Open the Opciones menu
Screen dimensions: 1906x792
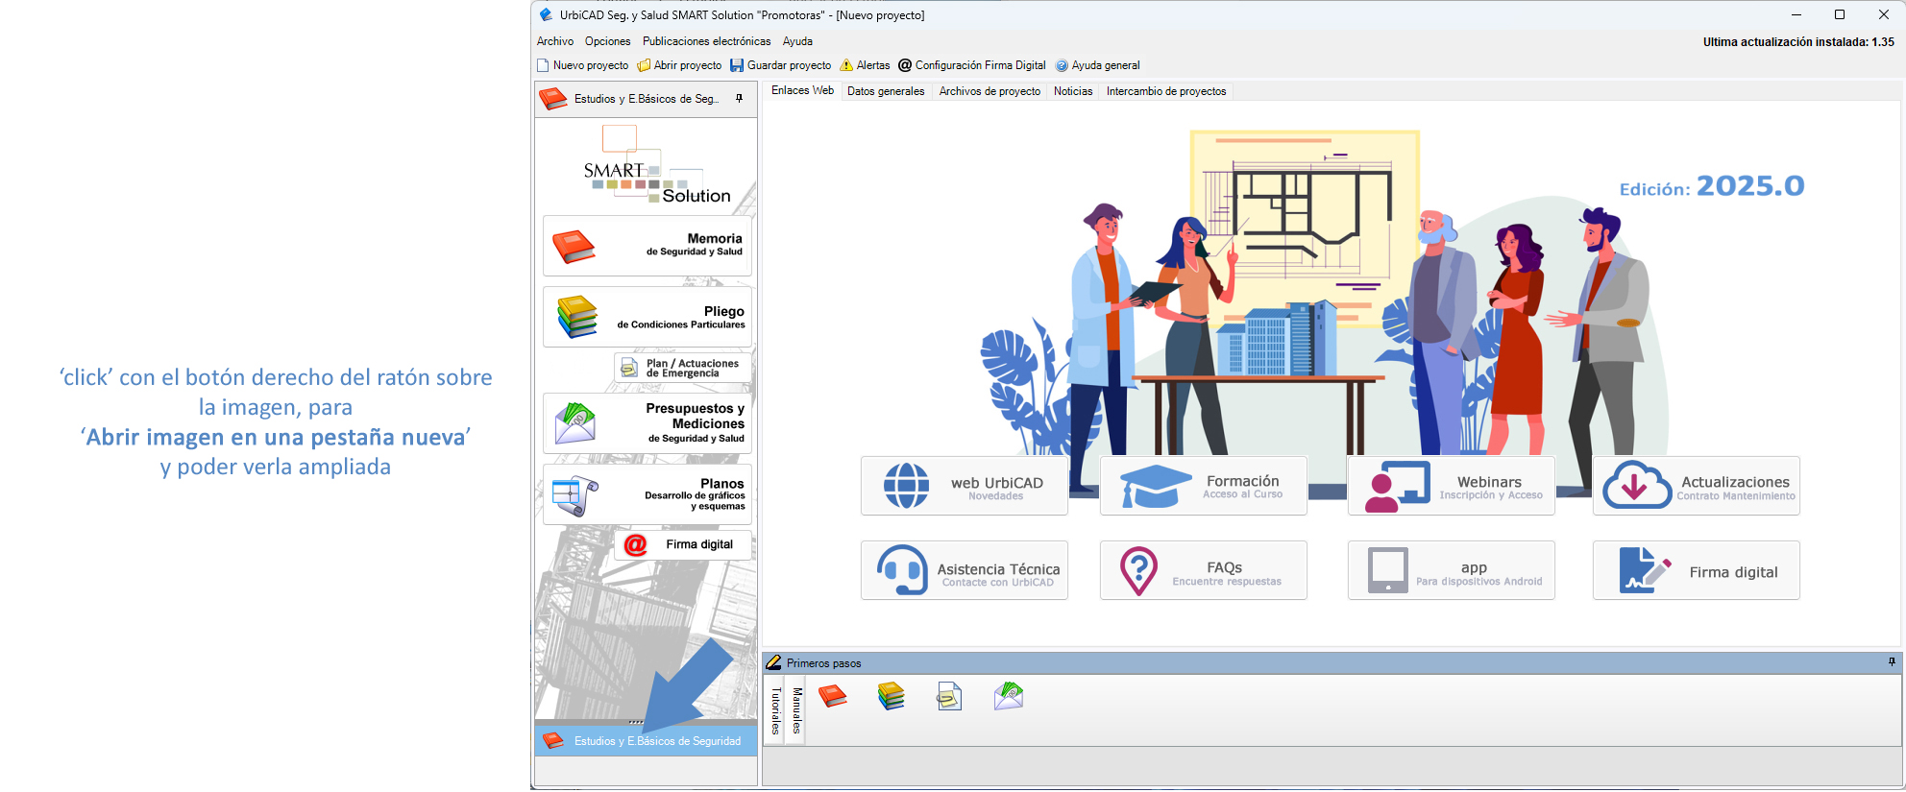click(x=607, y=41)
